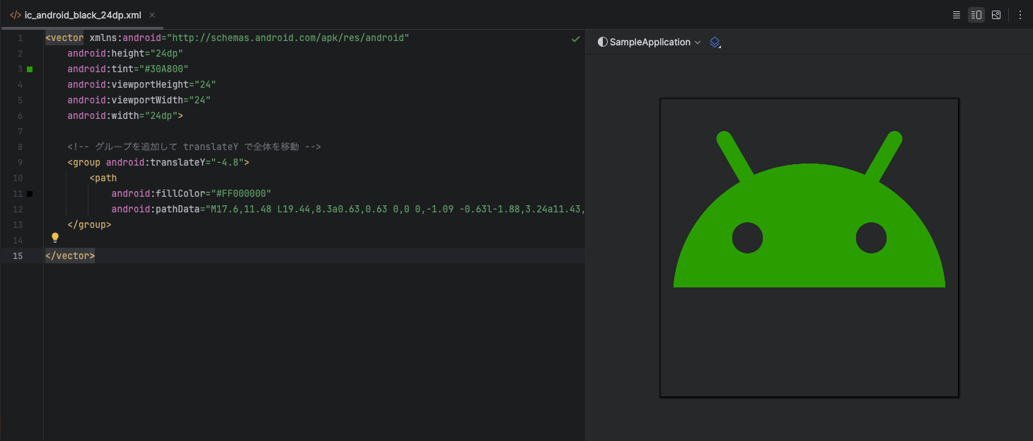Select the Split editor view icon
The width and height of the screenshot is (1033, 441).
pos(976,14)
